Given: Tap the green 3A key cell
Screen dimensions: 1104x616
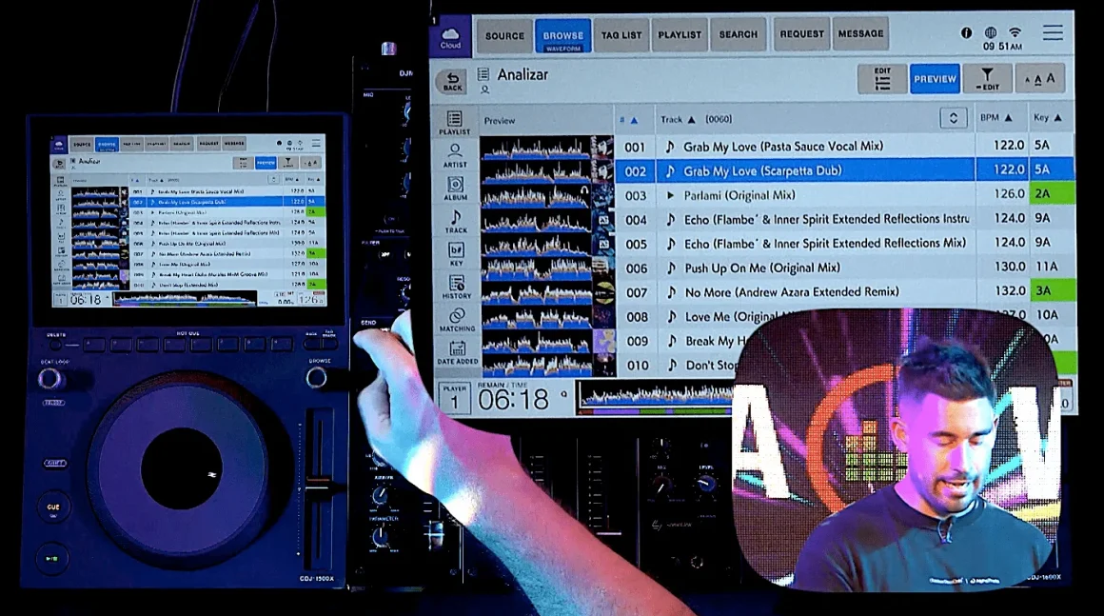Looking at the screenshot, I should [1053, 290].
